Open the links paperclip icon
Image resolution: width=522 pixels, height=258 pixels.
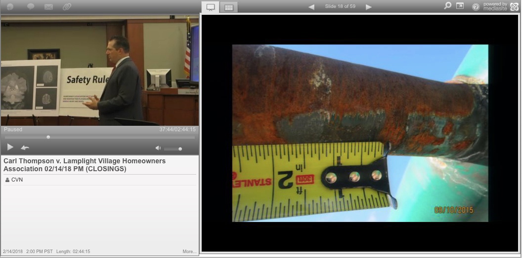(67, 6)
